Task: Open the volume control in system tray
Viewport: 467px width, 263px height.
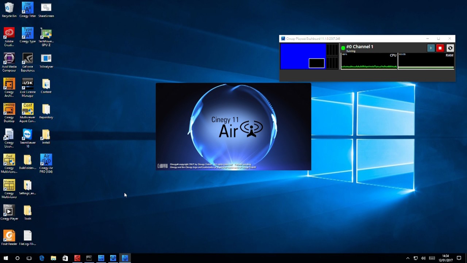Action: [423, 258]
